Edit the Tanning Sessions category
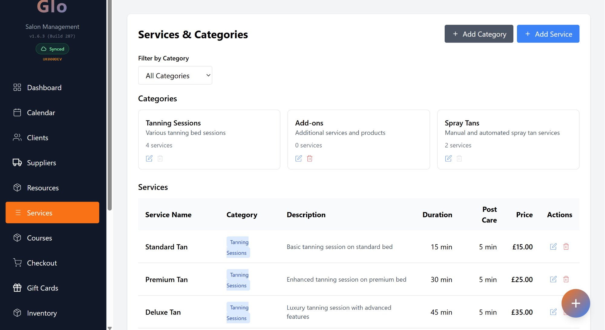605x330 pixels. 149,158
